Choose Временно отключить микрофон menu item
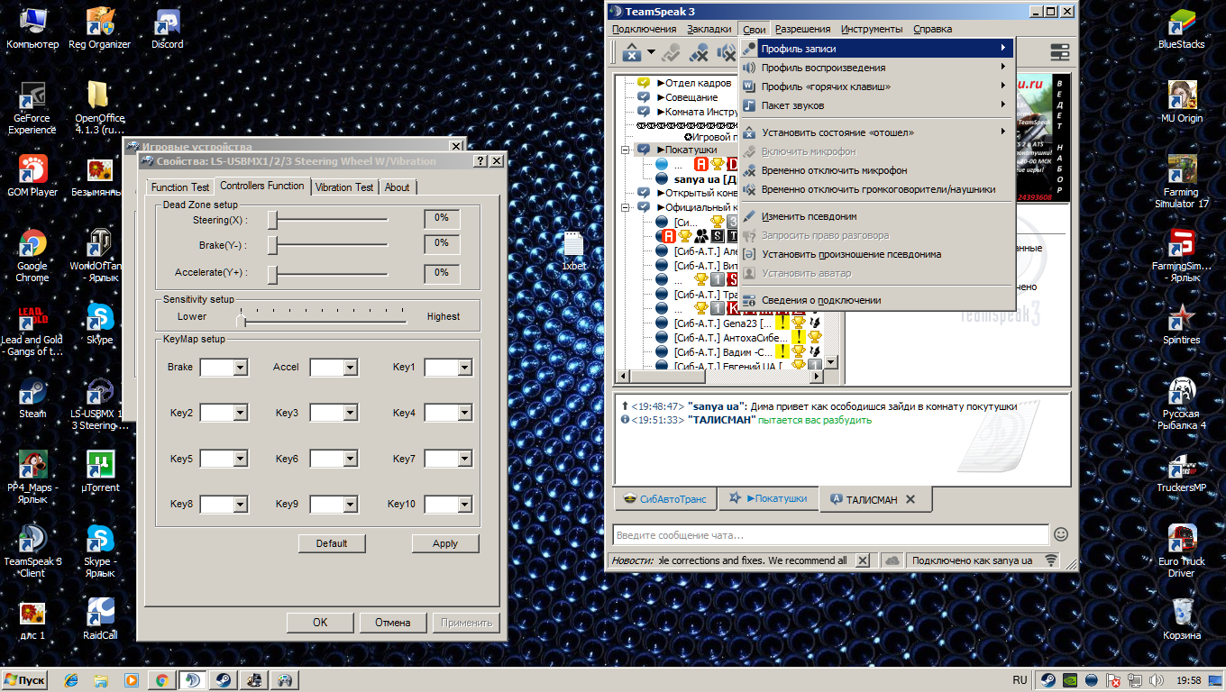The width and height of the screenshot is (1226, 692). (834, 170)
